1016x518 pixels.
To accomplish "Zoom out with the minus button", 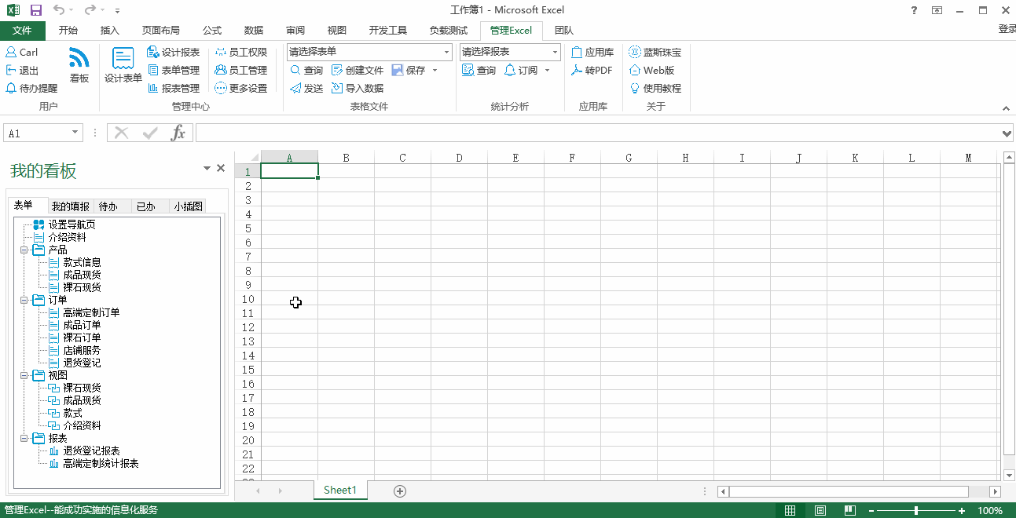I will [871, 511].
